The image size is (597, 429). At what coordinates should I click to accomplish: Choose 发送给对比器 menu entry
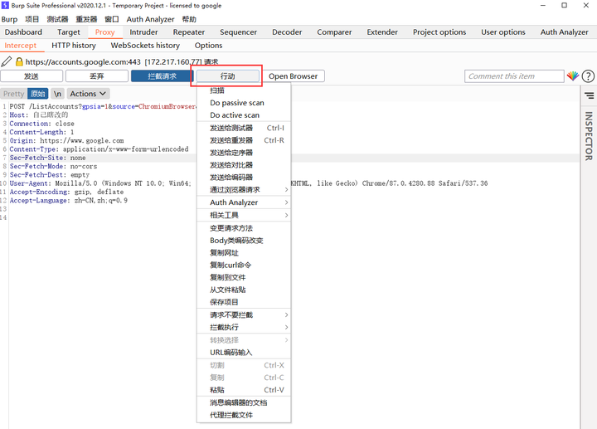click(x=244, y=165)
